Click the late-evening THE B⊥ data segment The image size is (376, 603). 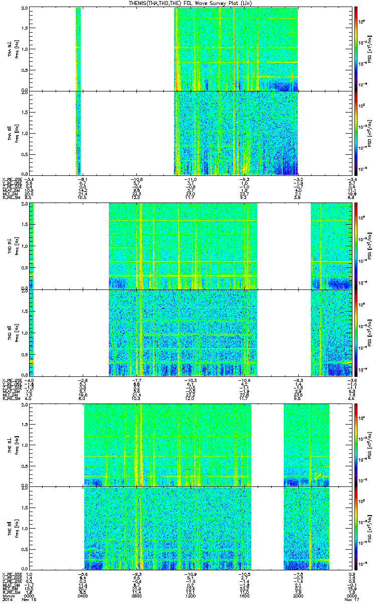point(306,445)
